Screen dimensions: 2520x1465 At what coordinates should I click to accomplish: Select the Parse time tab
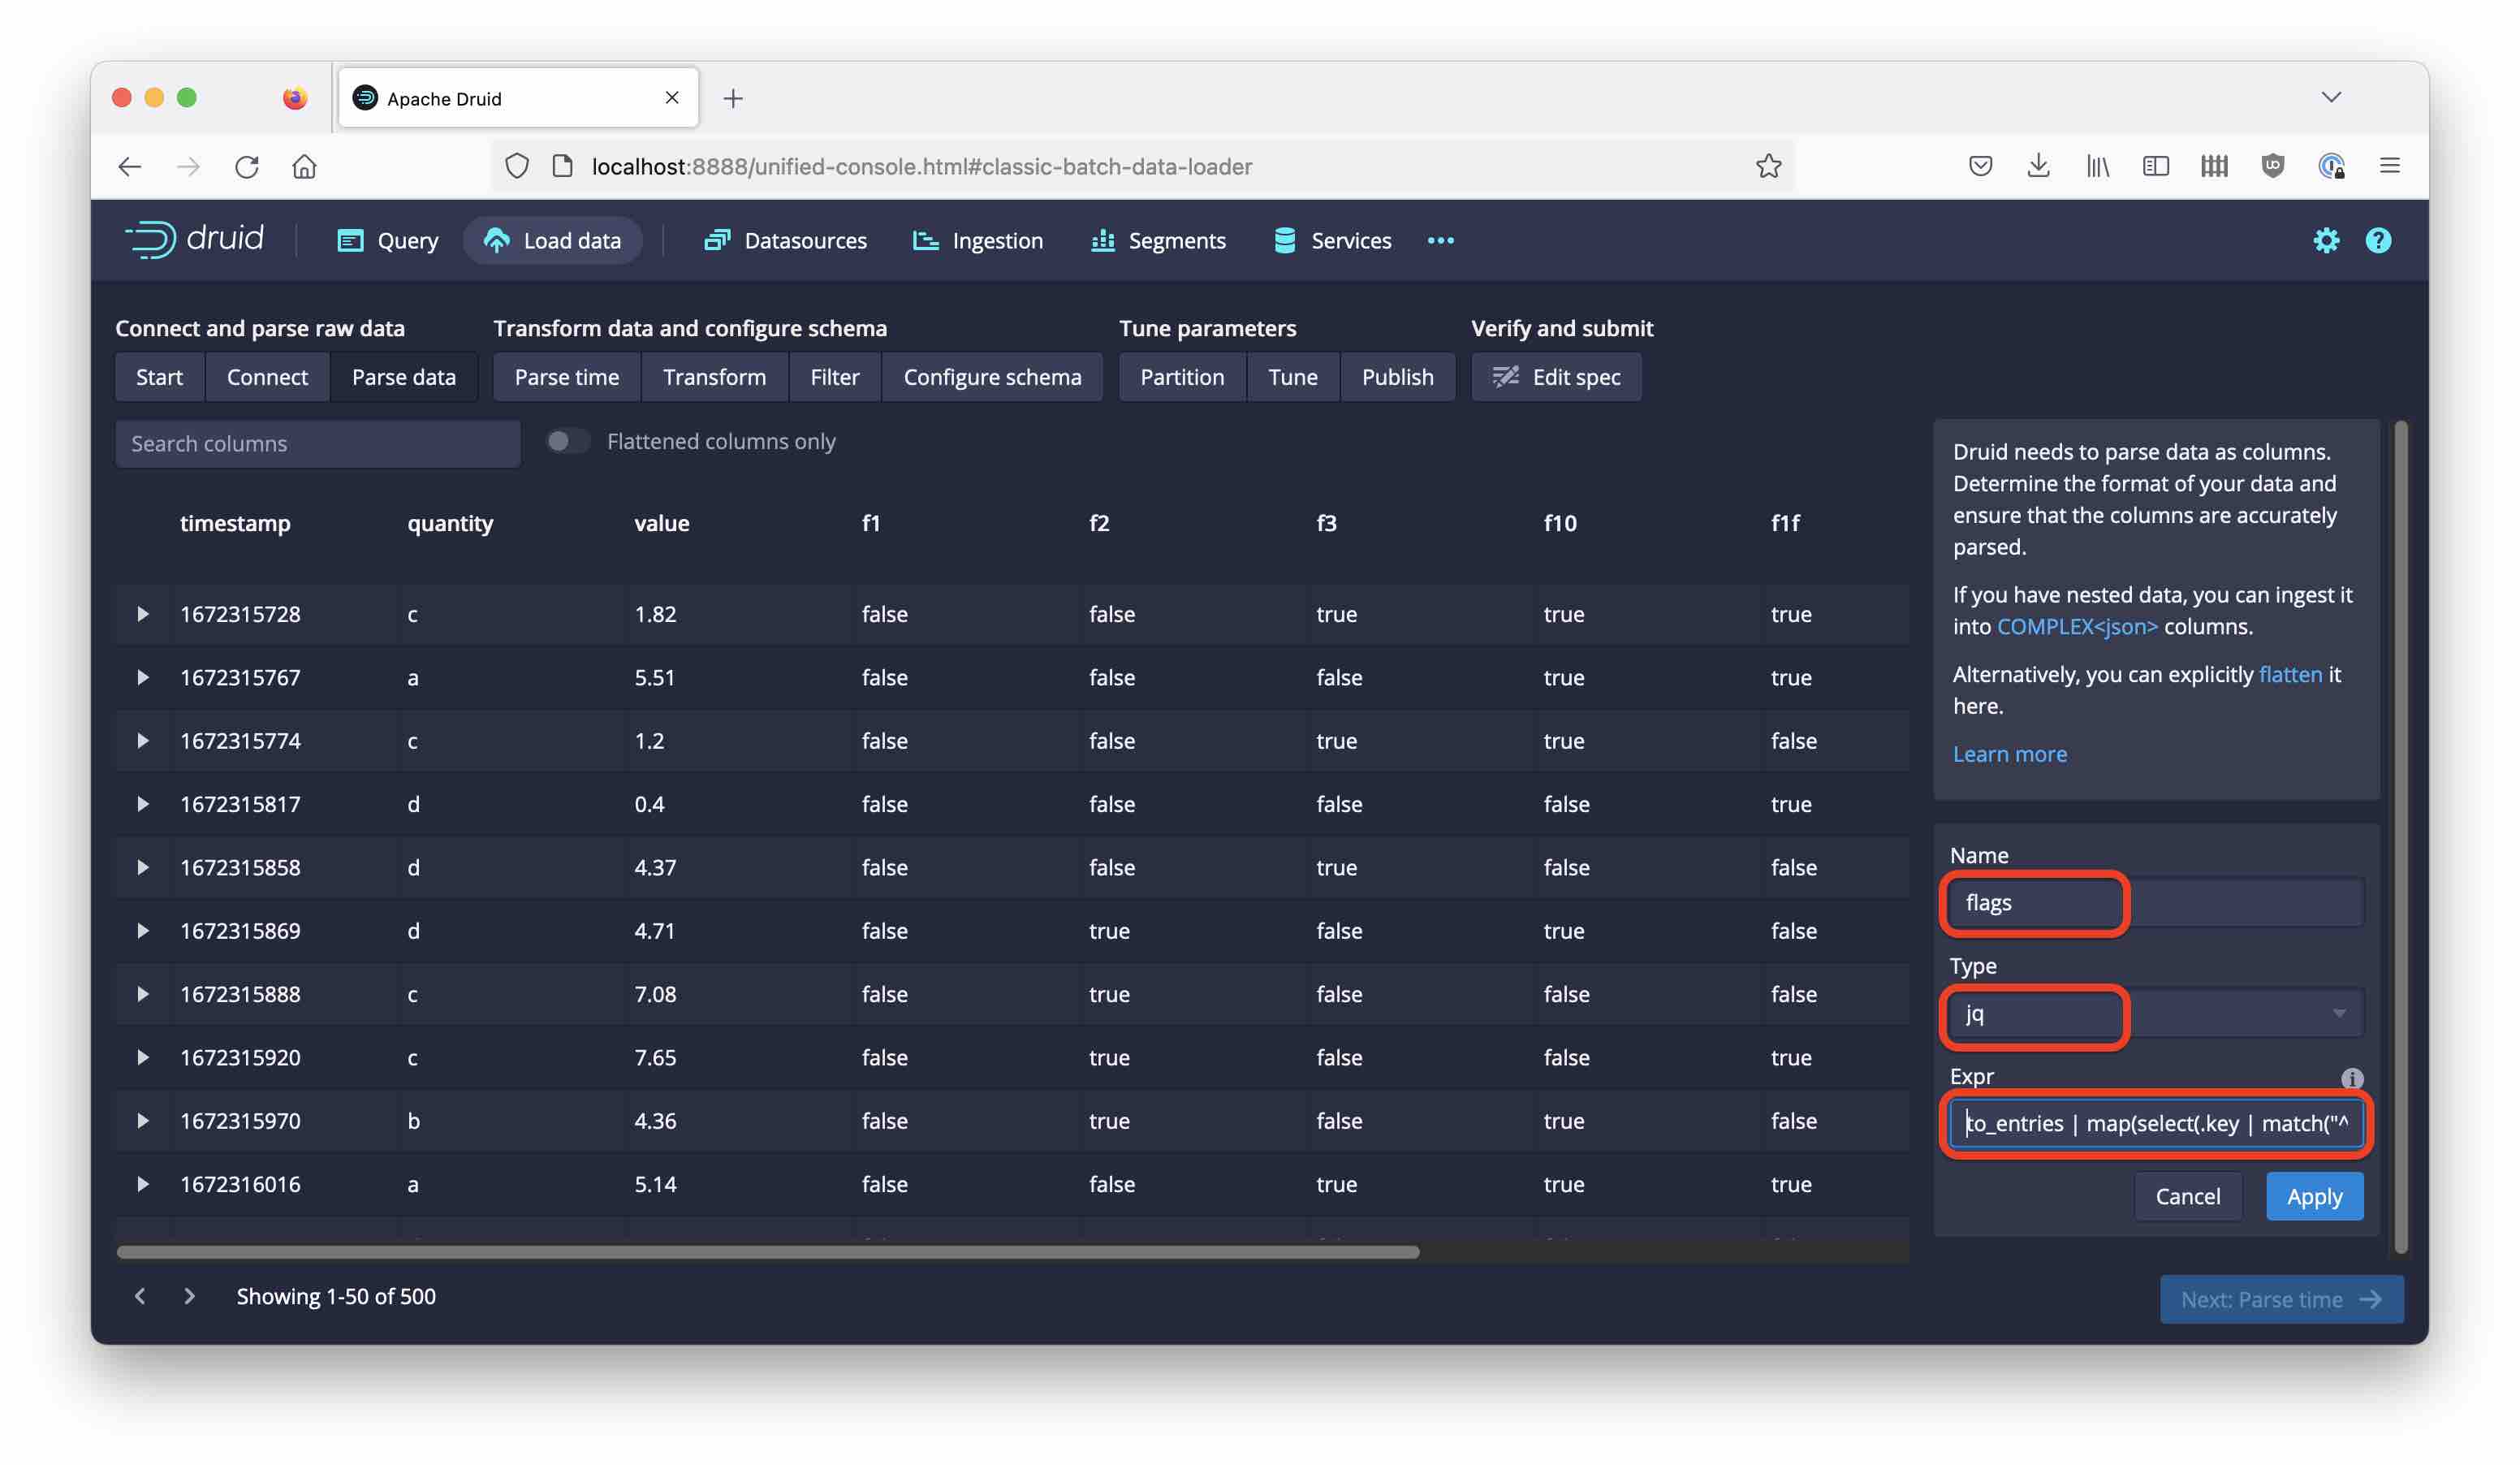pos(567,377)
